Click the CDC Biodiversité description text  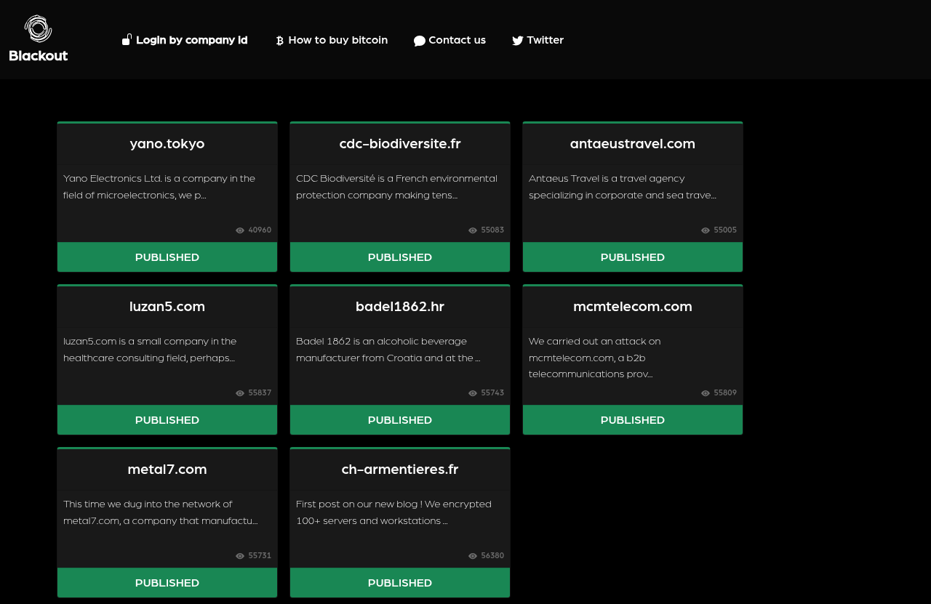tap(397, 187)
